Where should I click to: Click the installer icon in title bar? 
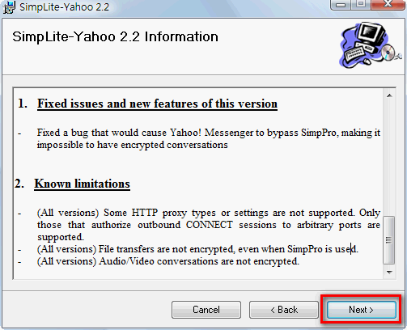[9, 7]
